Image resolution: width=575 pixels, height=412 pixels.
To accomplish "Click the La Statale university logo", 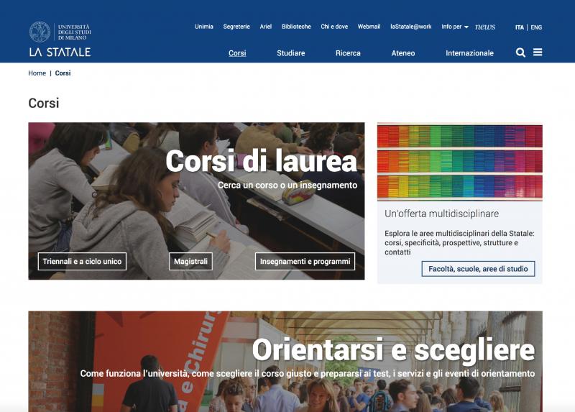I will (60, 39).
